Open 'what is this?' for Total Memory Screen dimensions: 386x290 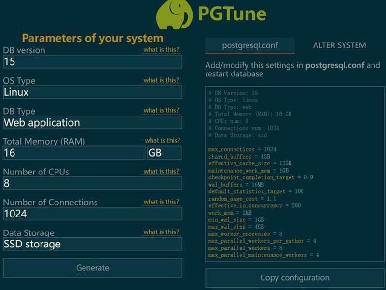pyautogui.click(x=163, y=141)
